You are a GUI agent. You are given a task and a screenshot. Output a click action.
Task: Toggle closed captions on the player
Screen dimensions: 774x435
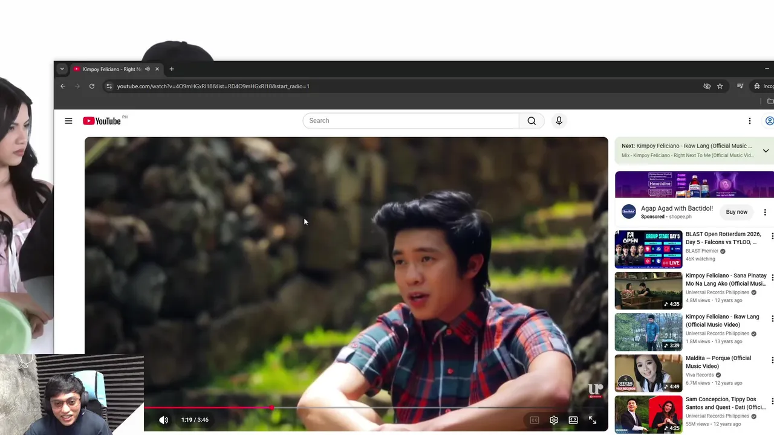[534, 420]
